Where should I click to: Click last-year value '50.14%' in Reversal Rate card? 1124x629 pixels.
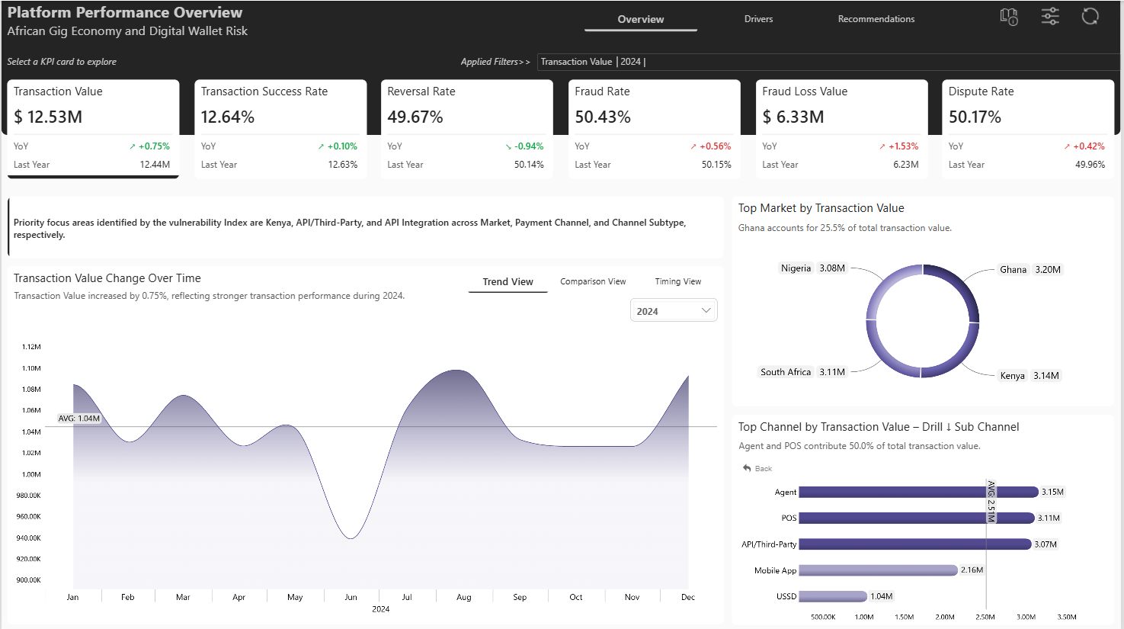pyautogui.click(x=529, y=165)
